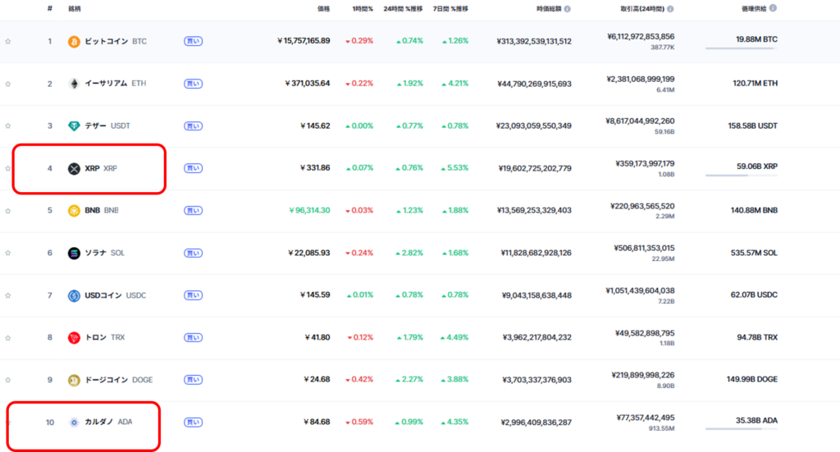Click Cardano 1-hour change 0.59%
The width and height of the screenshot is (840, 452).
tap(359, 422)
